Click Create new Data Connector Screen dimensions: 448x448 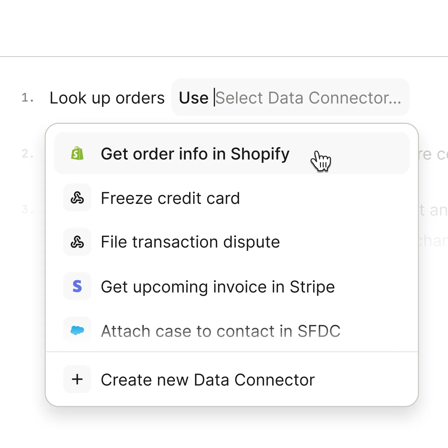(x=207, y=379)
